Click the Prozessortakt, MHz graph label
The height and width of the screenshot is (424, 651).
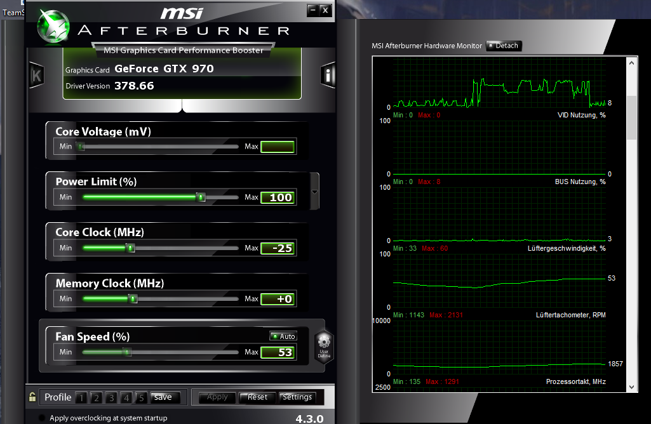(575, 381)
